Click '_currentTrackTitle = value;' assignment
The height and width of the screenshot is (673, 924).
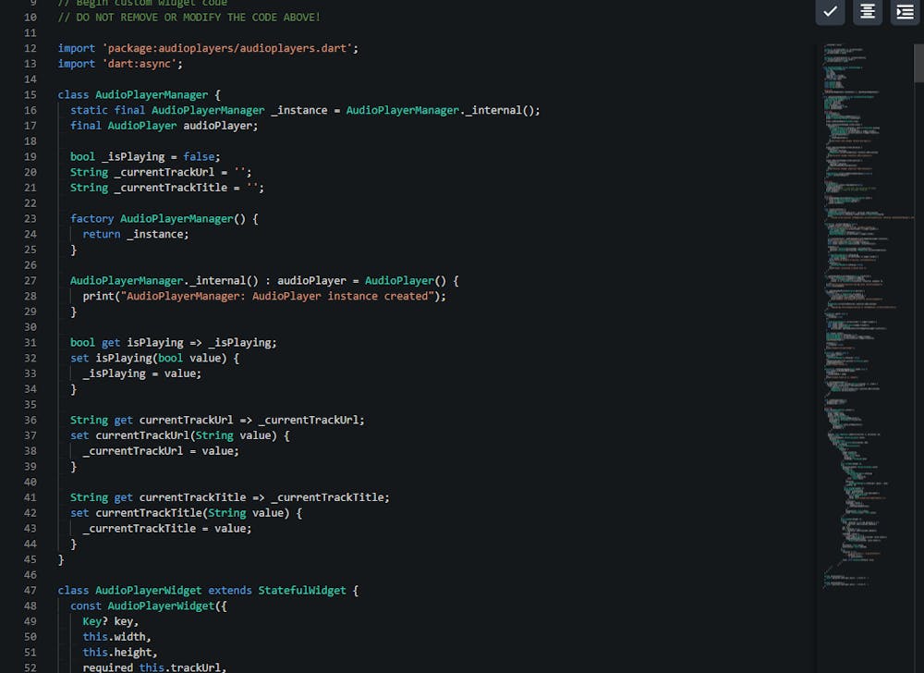point(167,529)
